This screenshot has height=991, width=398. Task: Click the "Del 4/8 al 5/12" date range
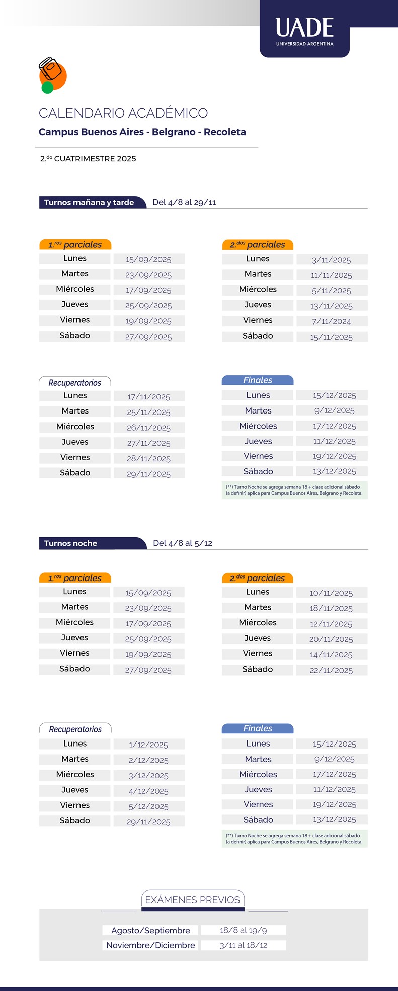[183, 543]
